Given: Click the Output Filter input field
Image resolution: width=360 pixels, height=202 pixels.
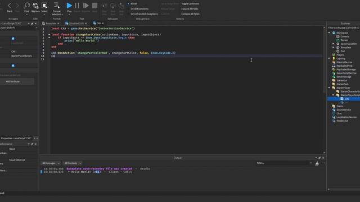Looking at the screenshot, I should (x=283, y=163).
